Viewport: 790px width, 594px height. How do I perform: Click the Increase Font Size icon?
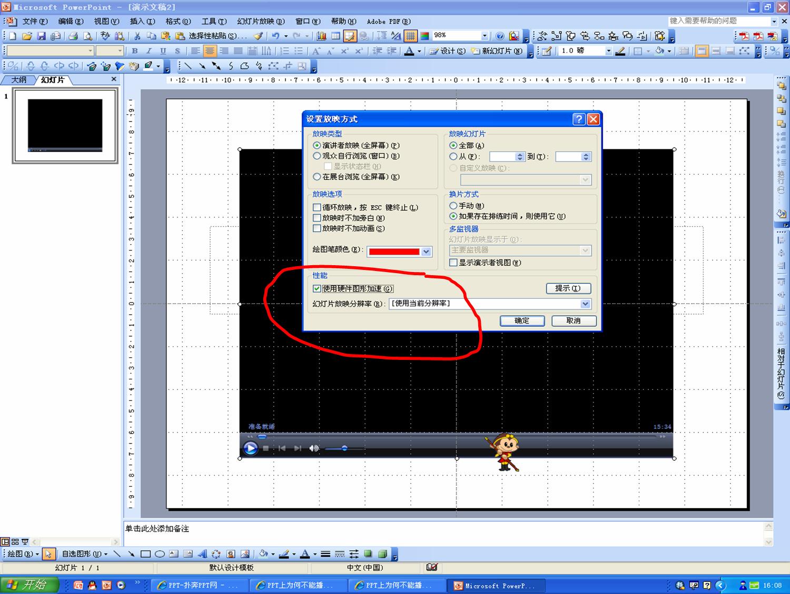317,51
